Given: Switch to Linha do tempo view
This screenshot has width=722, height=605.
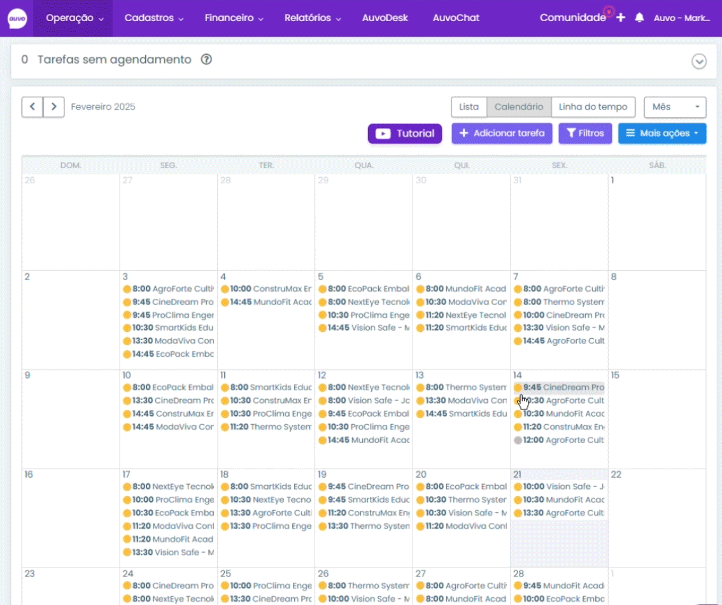Looking at the screenshot, I should click(593, 107).
